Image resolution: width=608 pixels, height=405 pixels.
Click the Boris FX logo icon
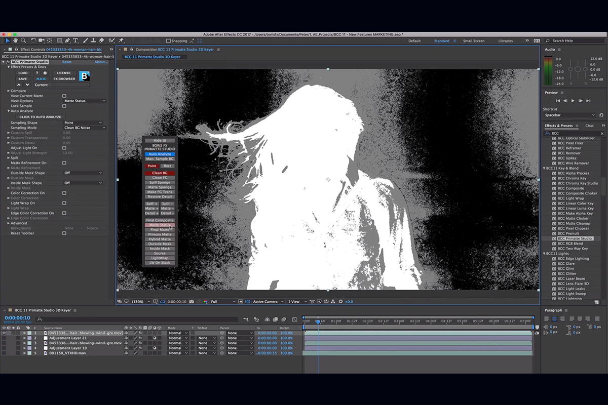[85, 76]
